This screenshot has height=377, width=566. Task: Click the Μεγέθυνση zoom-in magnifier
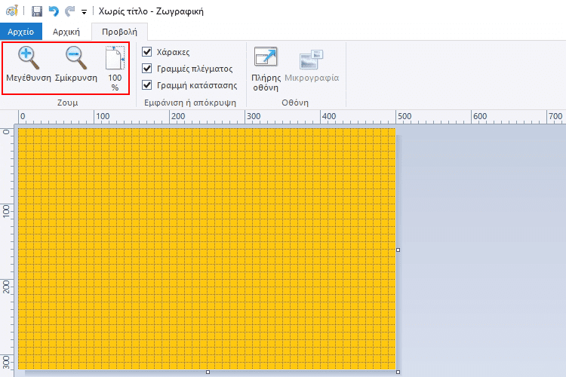click(x=28, y=59)
